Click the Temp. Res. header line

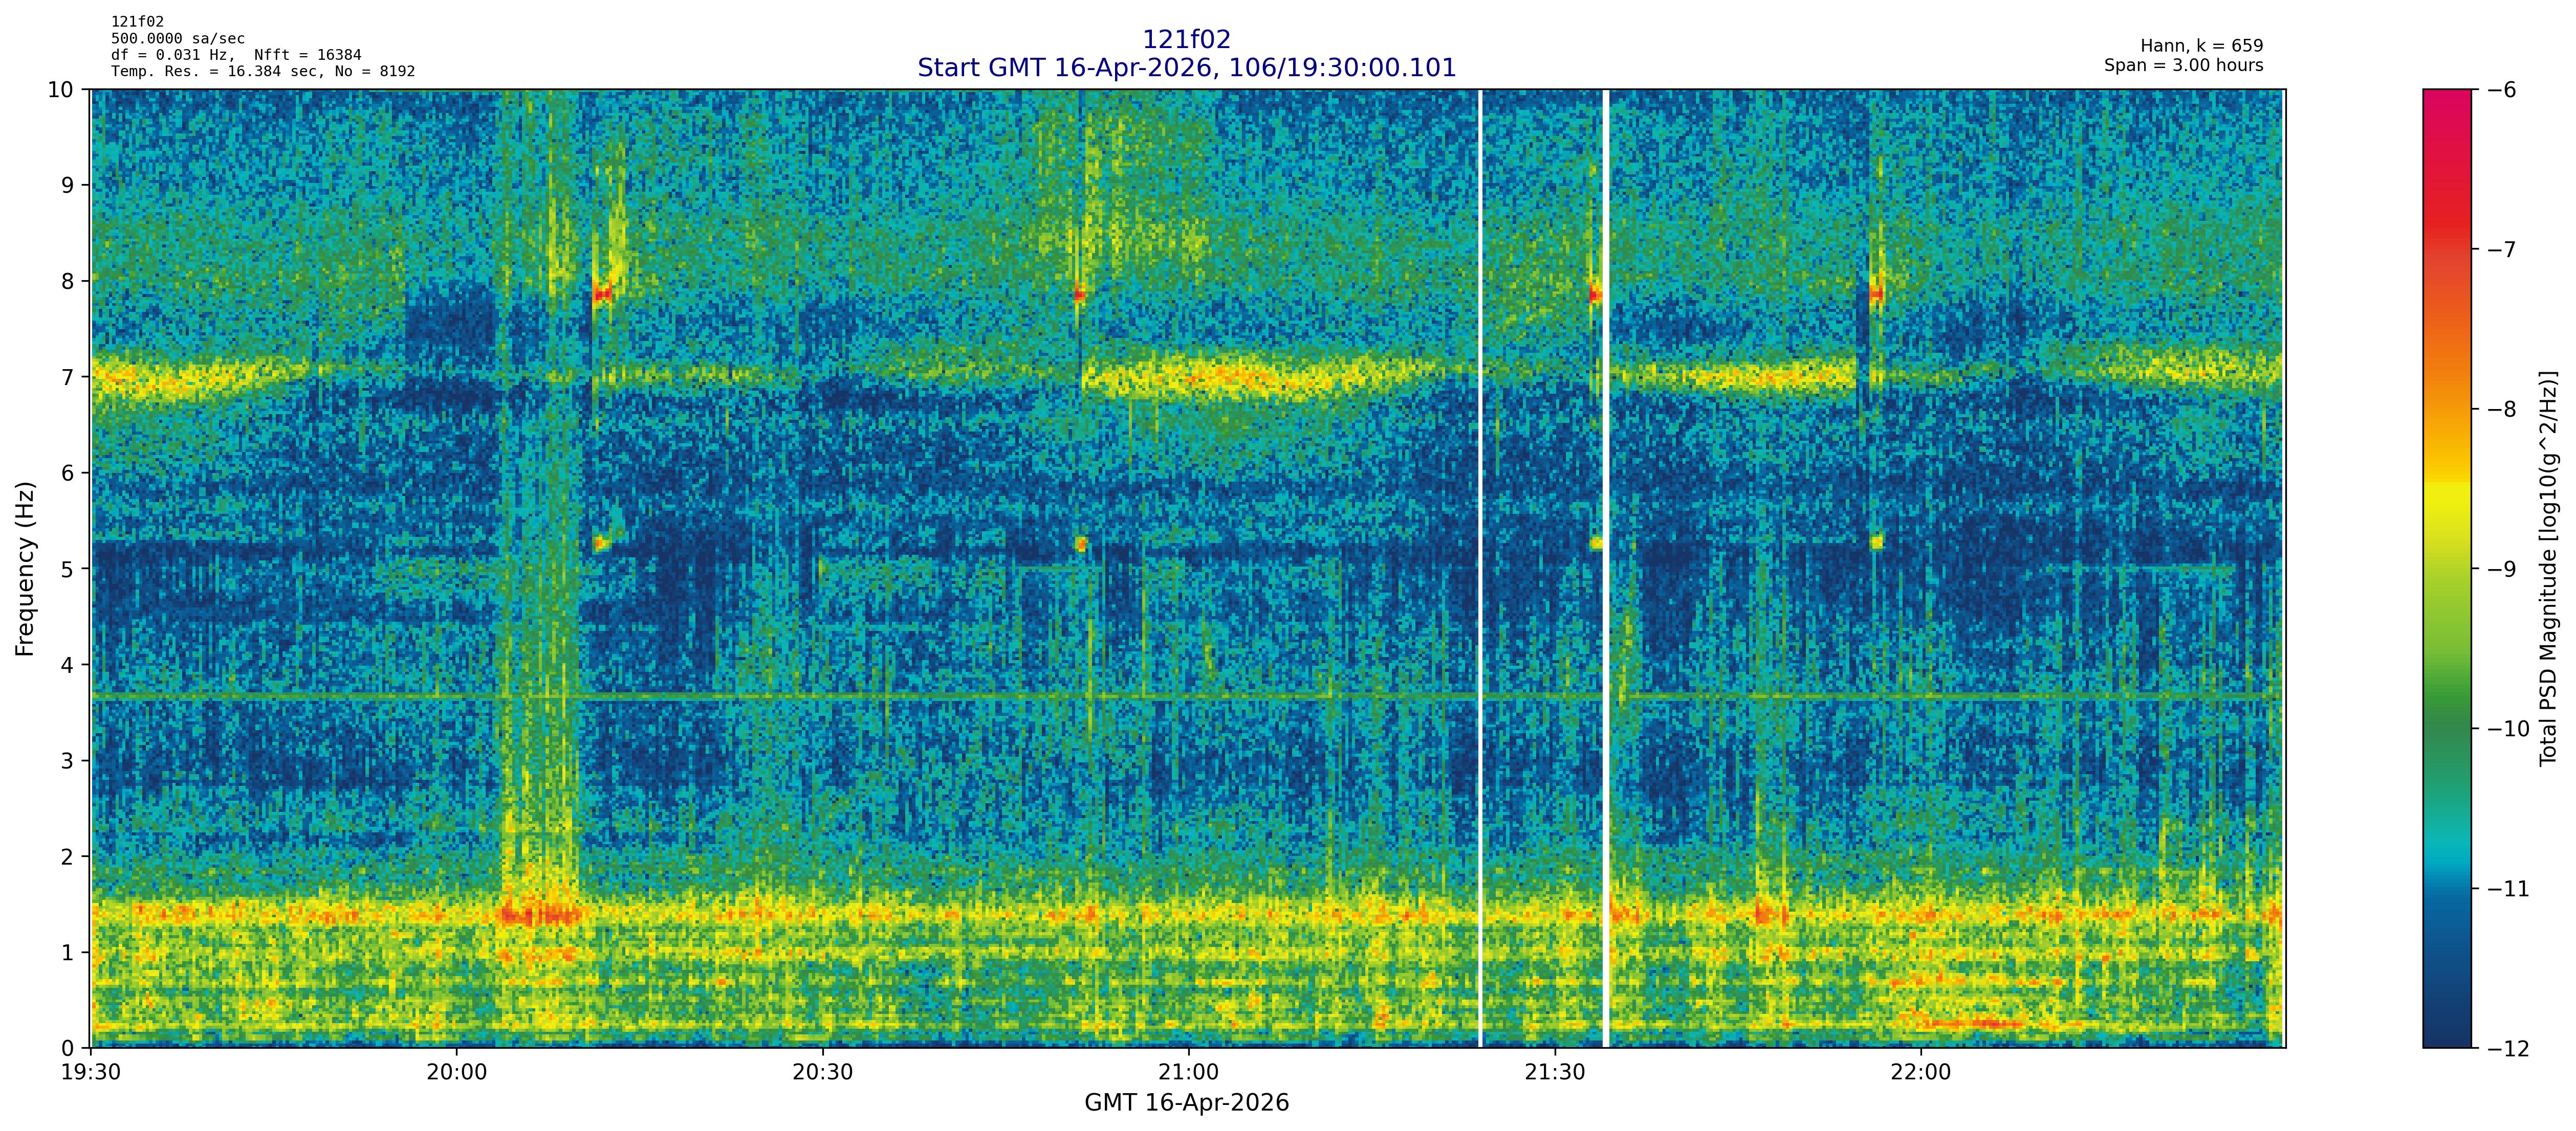coord(262,71)
